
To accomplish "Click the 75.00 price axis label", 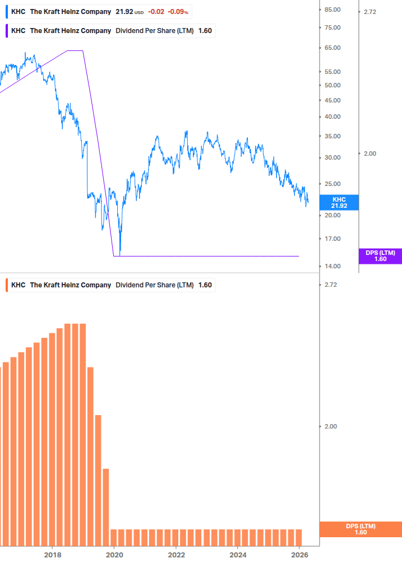I will [x=332, y=27].
